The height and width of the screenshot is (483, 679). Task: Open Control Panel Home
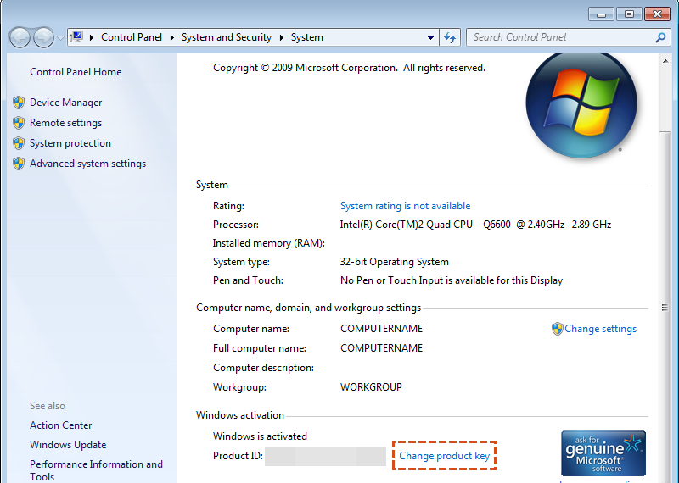[x=76, y=72]
